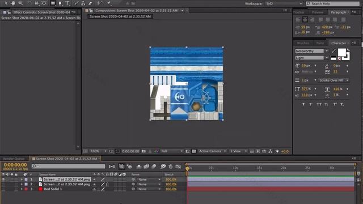The width and height of the screenshot is (363, 204).
Task: Select the Clone Stamp tool
Action: tap(83, 3)
